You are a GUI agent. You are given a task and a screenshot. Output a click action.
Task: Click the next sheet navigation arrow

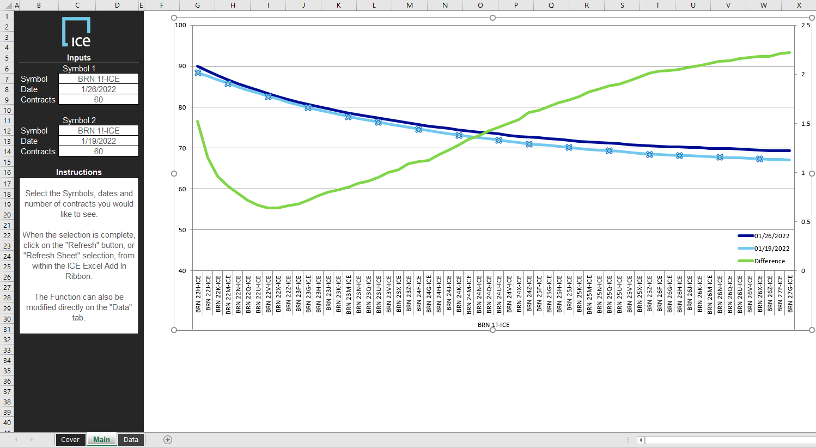point(31,439)
